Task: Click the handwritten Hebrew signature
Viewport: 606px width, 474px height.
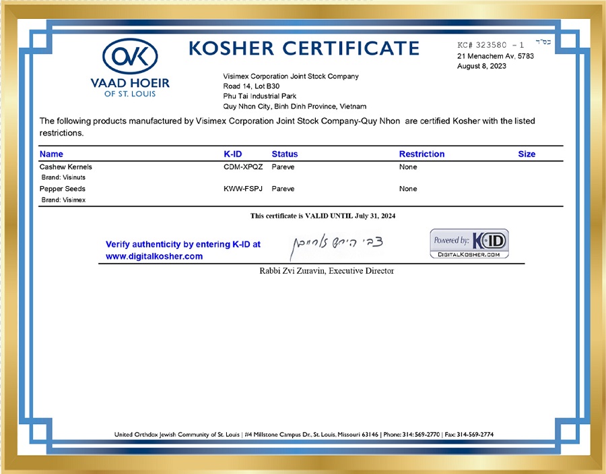Action: coord(337,246)
